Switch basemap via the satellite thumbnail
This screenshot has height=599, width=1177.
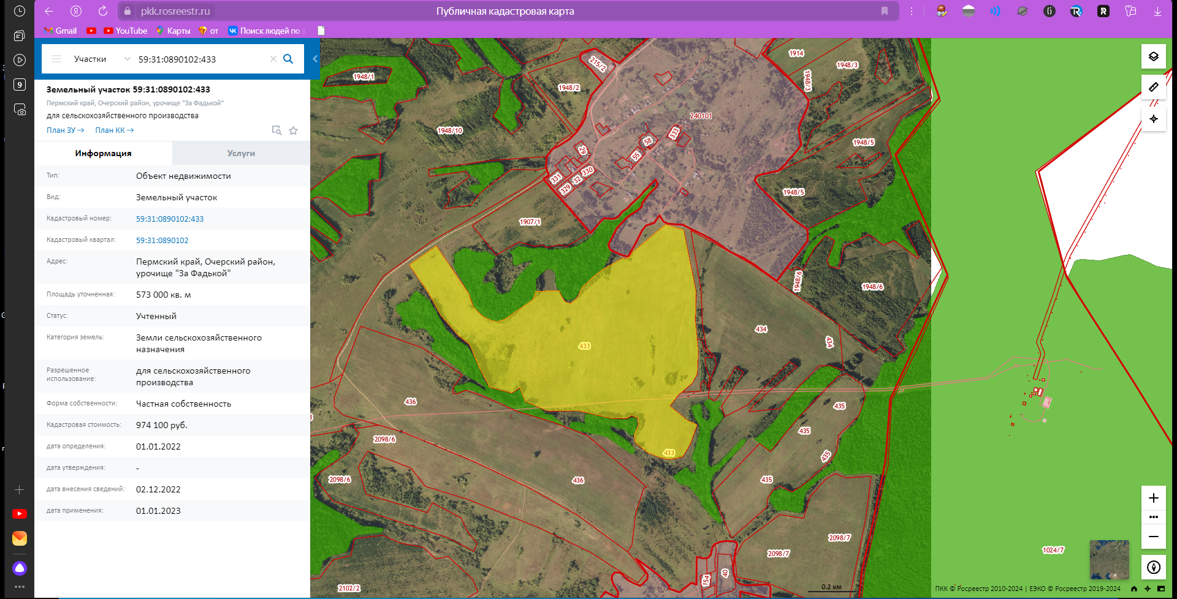pyautogui.click(x=1109, y=559)
